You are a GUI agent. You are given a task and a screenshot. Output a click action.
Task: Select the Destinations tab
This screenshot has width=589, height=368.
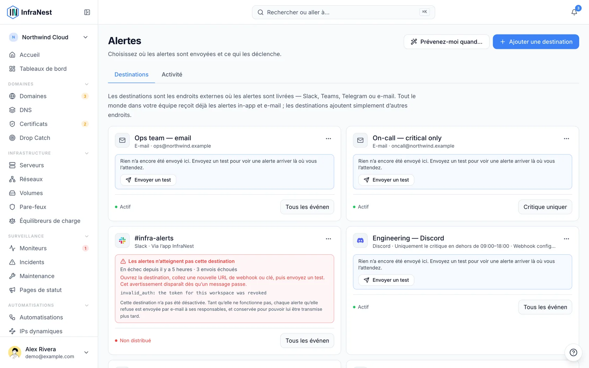click(132, 74)
